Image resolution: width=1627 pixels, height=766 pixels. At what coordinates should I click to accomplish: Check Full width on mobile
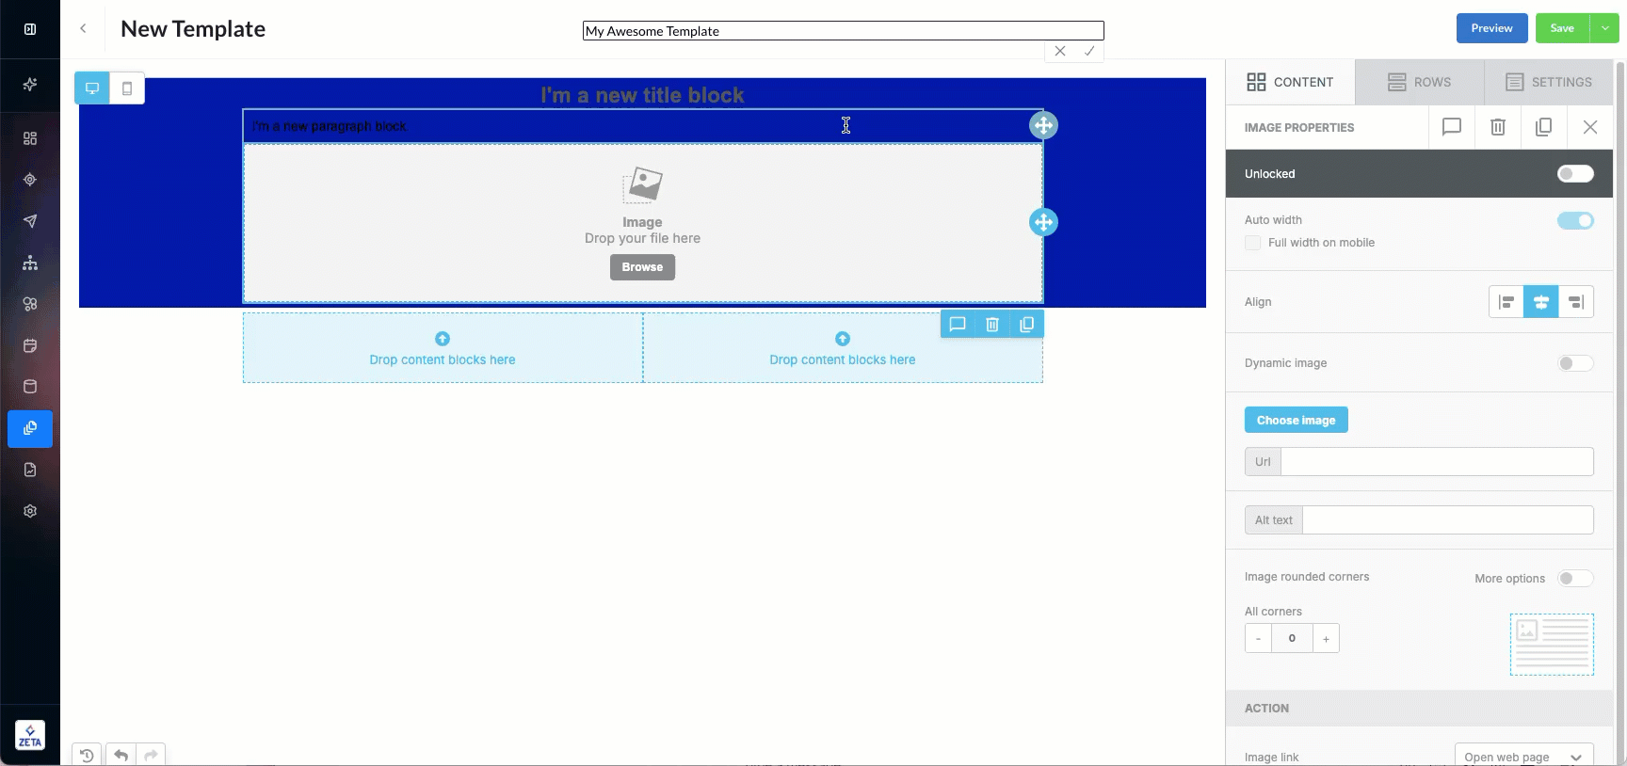(1252, 243)
